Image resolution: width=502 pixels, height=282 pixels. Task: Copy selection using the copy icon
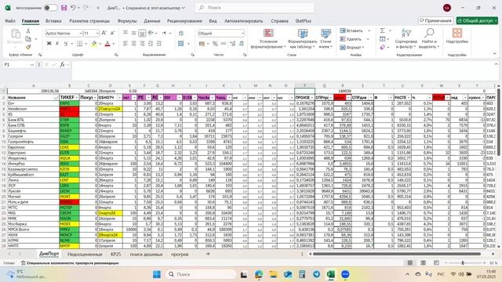click(x=28, y=39)
